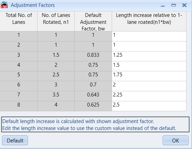This screenshot has width=192, height=149.
Task: Click Default Adjustment Factor column header
Action: pyautogui.click(x=93, y=21)
